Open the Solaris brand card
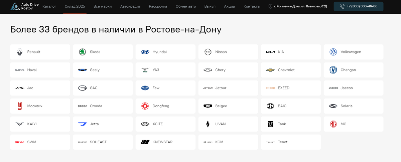This screenshot has width=401, height=162. pyautogui.click(x=354, y=106)
